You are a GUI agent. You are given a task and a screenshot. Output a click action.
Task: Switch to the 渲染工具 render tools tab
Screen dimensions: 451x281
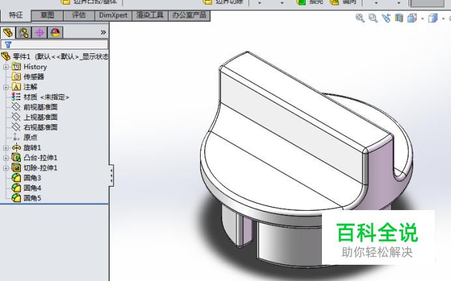(150, 15)
